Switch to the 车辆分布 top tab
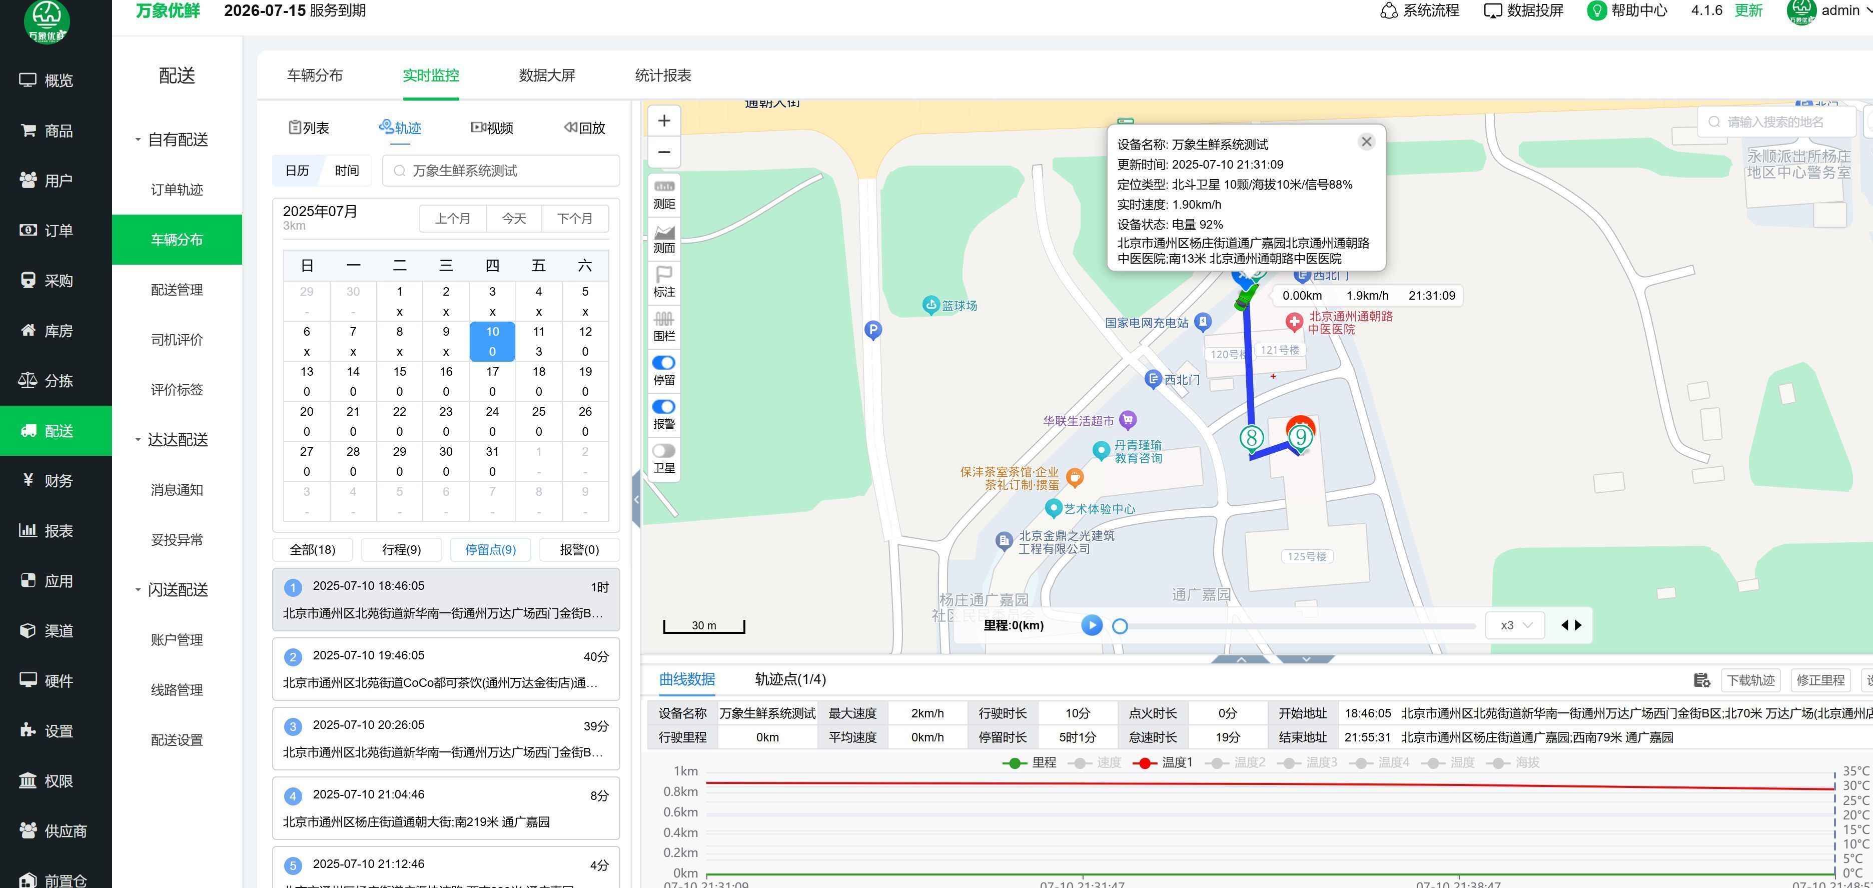 pyautogui.click(x=315, y=76)
